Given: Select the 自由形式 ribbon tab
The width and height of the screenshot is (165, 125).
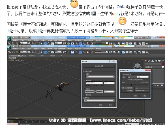Looking at the screenshot, I should [32, 56].
